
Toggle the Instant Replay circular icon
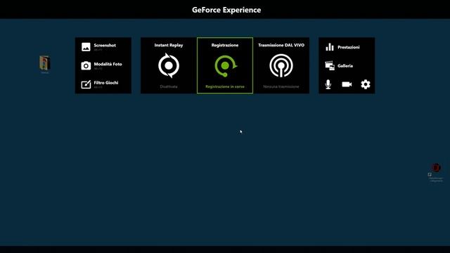click(x=169, y=65)
